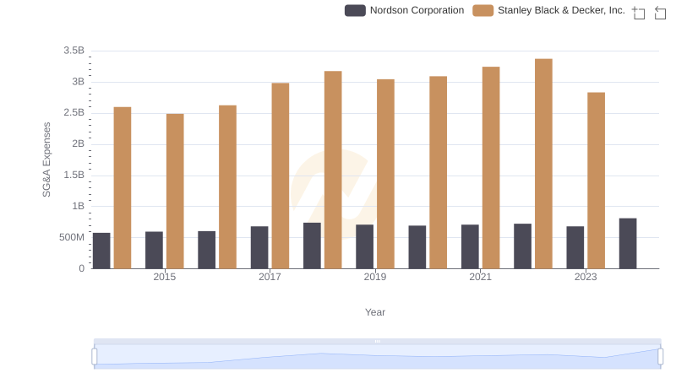Toggle the Nordson Corporation legend series
Viewport: 676px width, 389px height.
(x=405, y=10)
